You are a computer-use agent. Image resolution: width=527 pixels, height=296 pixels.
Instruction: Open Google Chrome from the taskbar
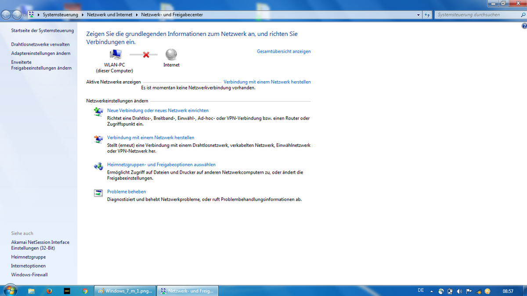[85, 291]
